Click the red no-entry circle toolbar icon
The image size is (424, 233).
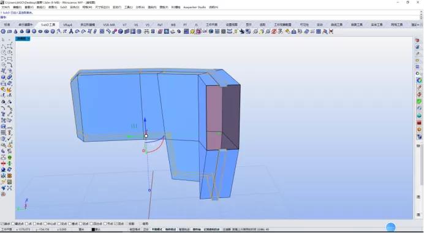click(x=274, y=31)
